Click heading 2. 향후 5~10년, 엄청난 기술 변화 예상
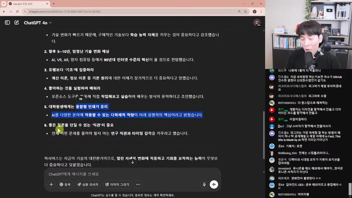 77,51
